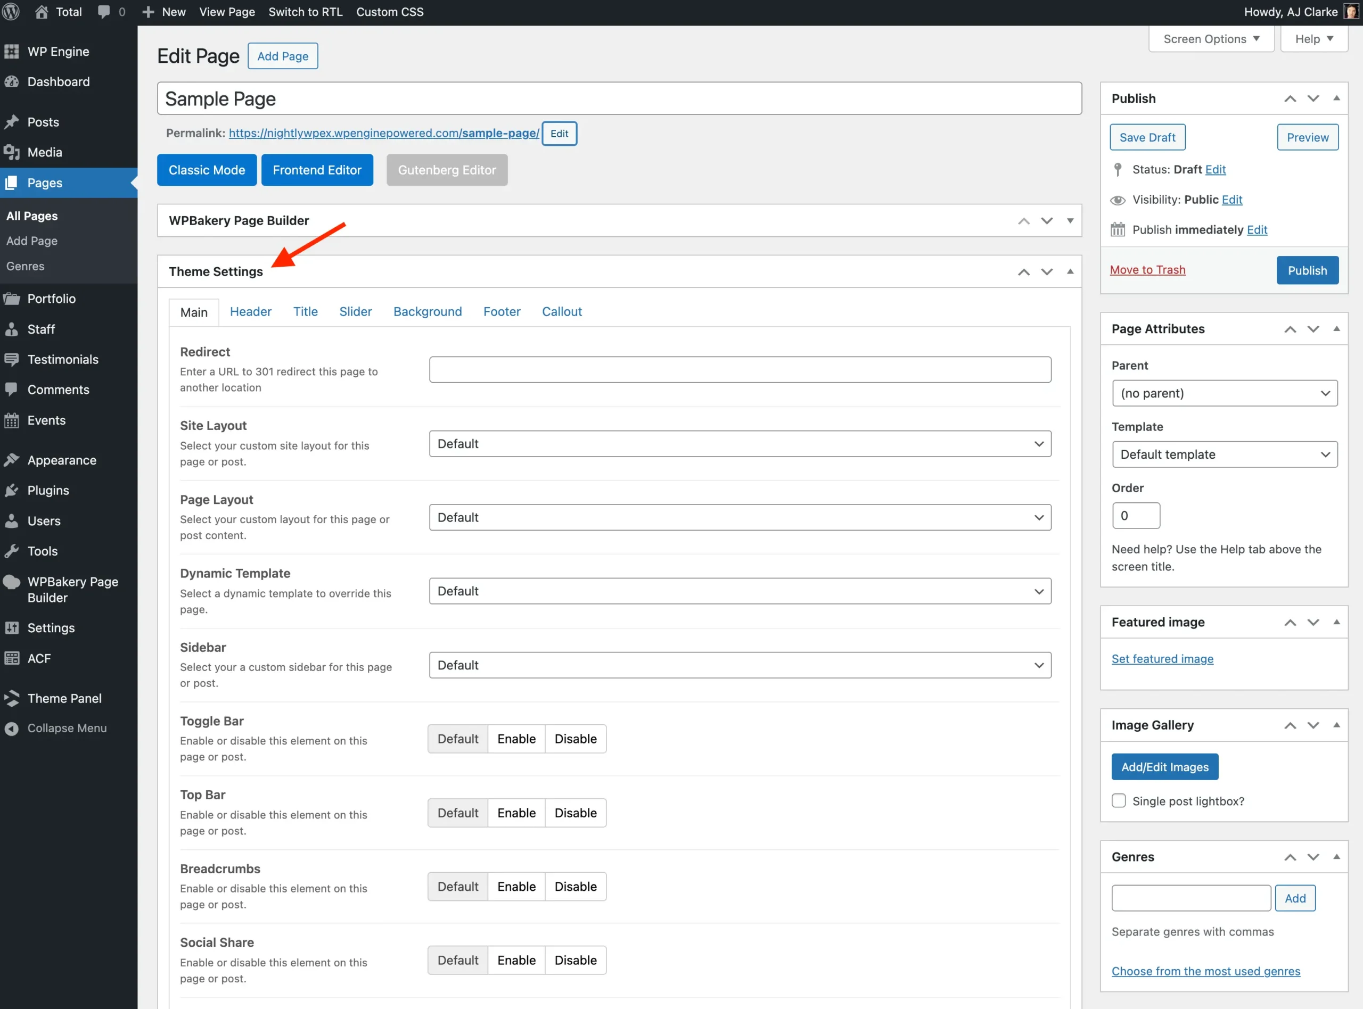Click the Genres input field
Screen dimensions: 1363x1009
click(x=1189, y=897)
